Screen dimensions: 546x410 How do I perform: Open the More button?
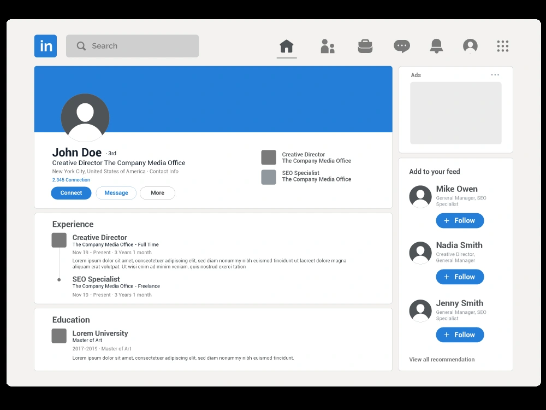pyautogui.click(x=157, y=193)
